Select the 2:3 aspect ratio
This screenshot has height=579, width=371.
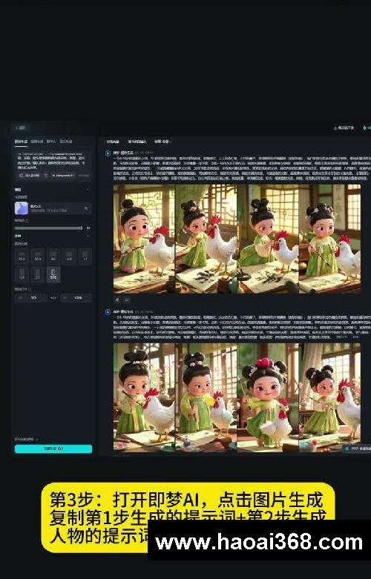(38, 275)
